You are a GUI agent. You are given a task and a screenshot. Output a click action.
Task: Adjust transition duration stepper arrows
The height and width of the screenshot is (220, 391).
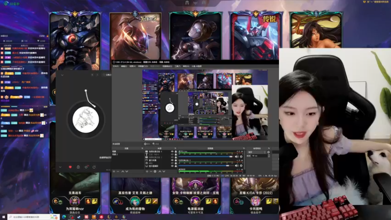pos(268,156)
